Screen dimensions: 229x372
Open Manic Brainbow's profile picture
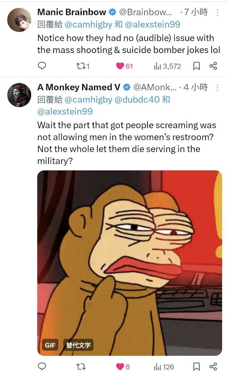(19, 20)
